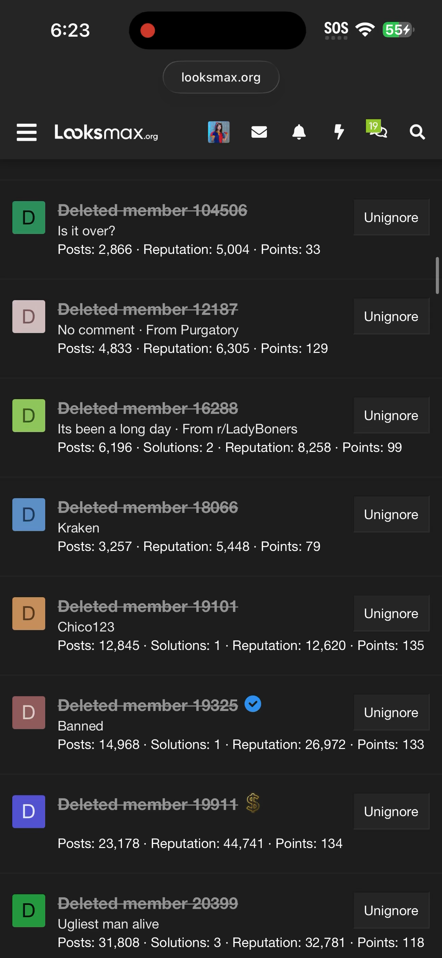
Task: Open the envelope inbox icon
Action: [x=259, y=132]
